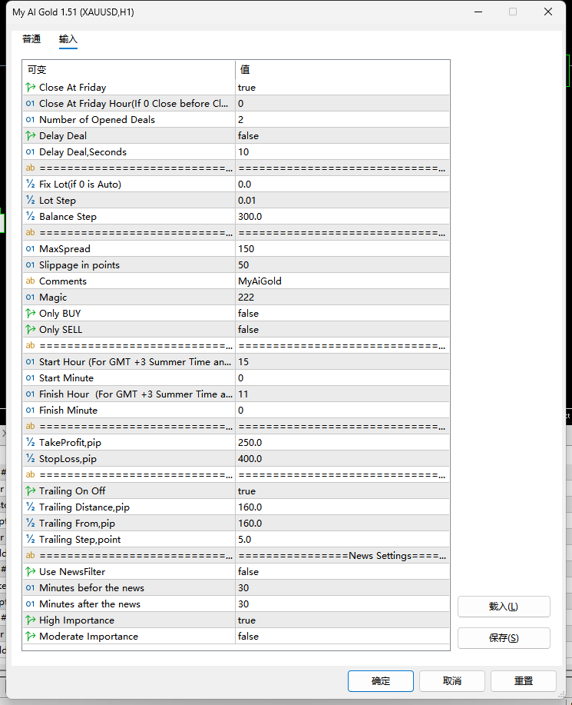The width and height of the screenshot is (572, 705).
Task: Click the fraction icon beside Trailing Step,point
Action: (x=30, y=540)
